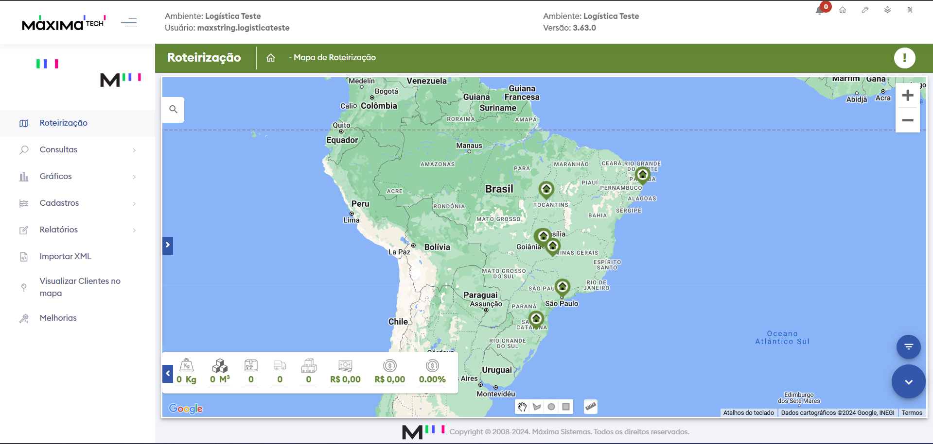Expand the Relatórios submenu chevron
The height and width of the screenshot is (444, 933).
(x=134, y=230)
